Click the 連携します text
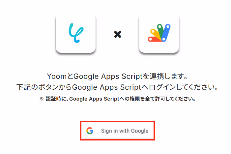 point(168,76)
